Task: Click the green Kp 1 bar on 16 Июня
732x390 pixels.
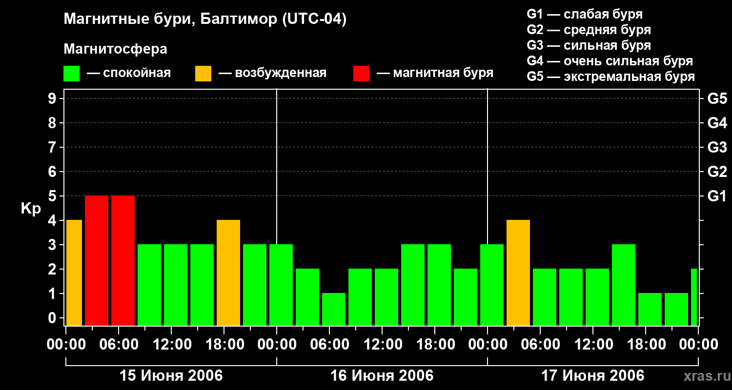Action: pos(334,310)
